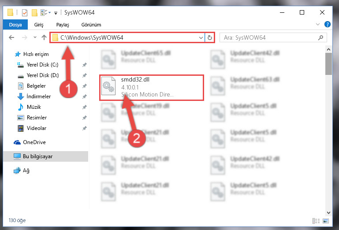Viewport: 339px width, 230px height.
Task: Click the refresh icon beside the address bar
Action: (x=209, y=37)
